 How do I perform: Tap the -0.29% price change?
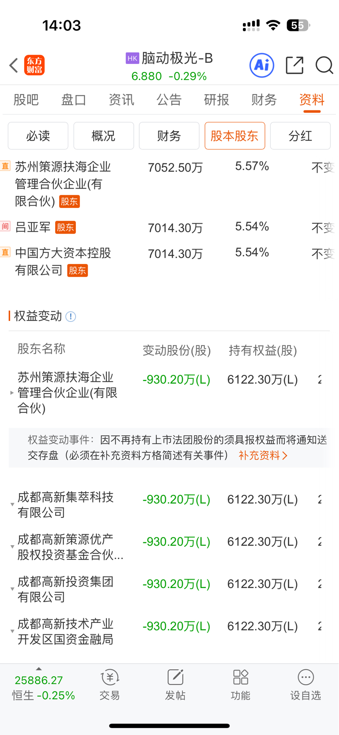188,76
